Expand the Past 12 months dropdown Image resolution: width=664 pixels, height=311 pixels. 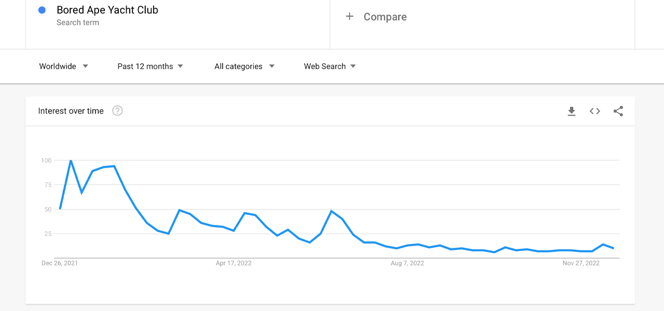150,66
